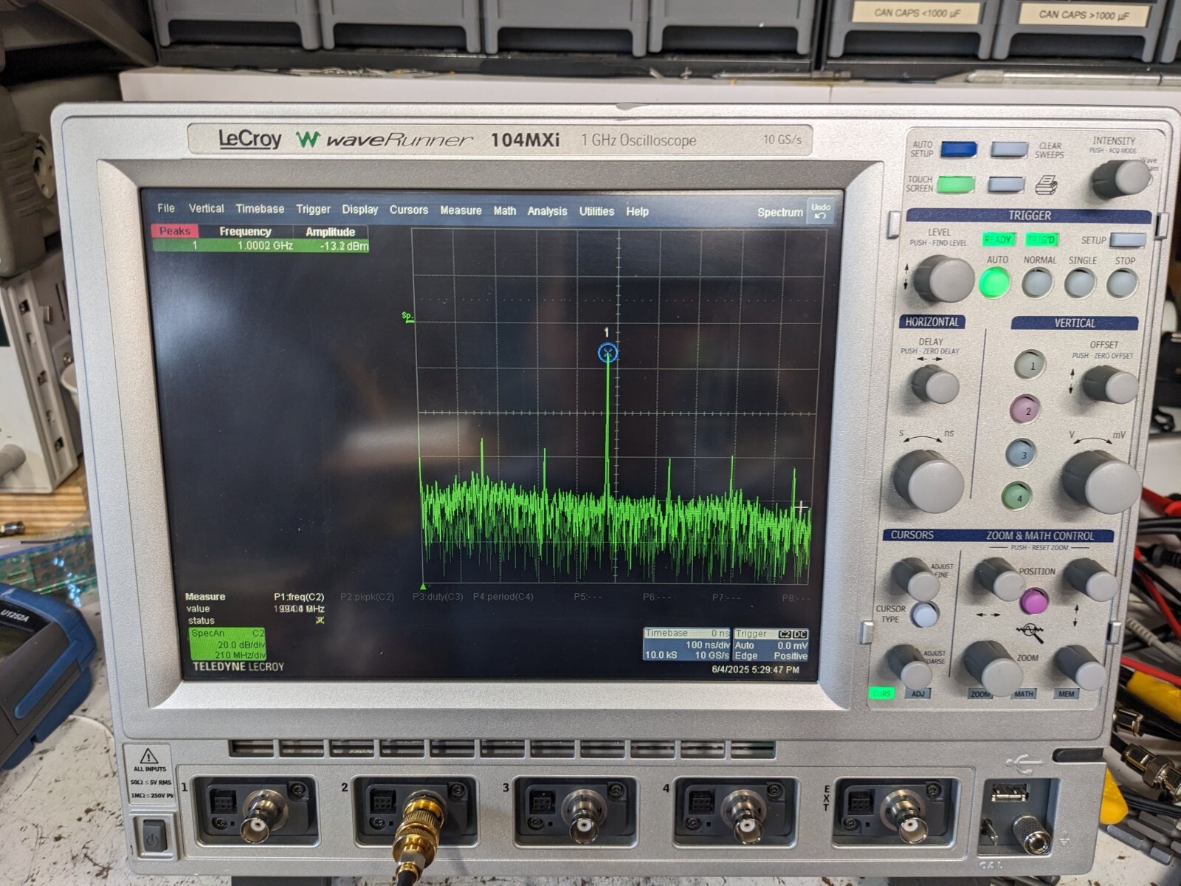This screenshot has height=886, width=1181.
Task: Expand the Measure menu
Action: coord(461,210)
